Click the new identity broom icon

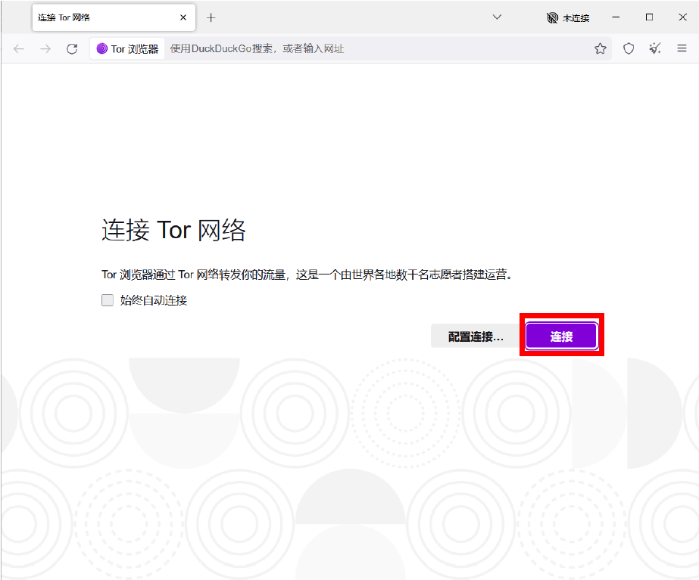click(655, 48)
